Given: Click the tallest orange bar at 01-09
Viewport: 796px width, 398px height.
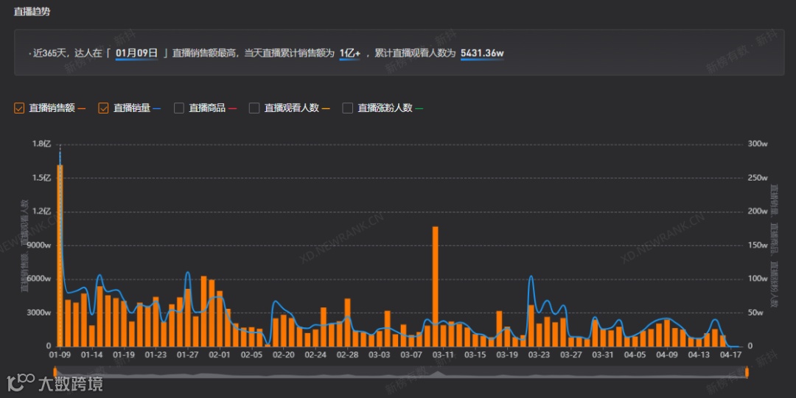Looking at the screenshot, I should pos(60,255).
